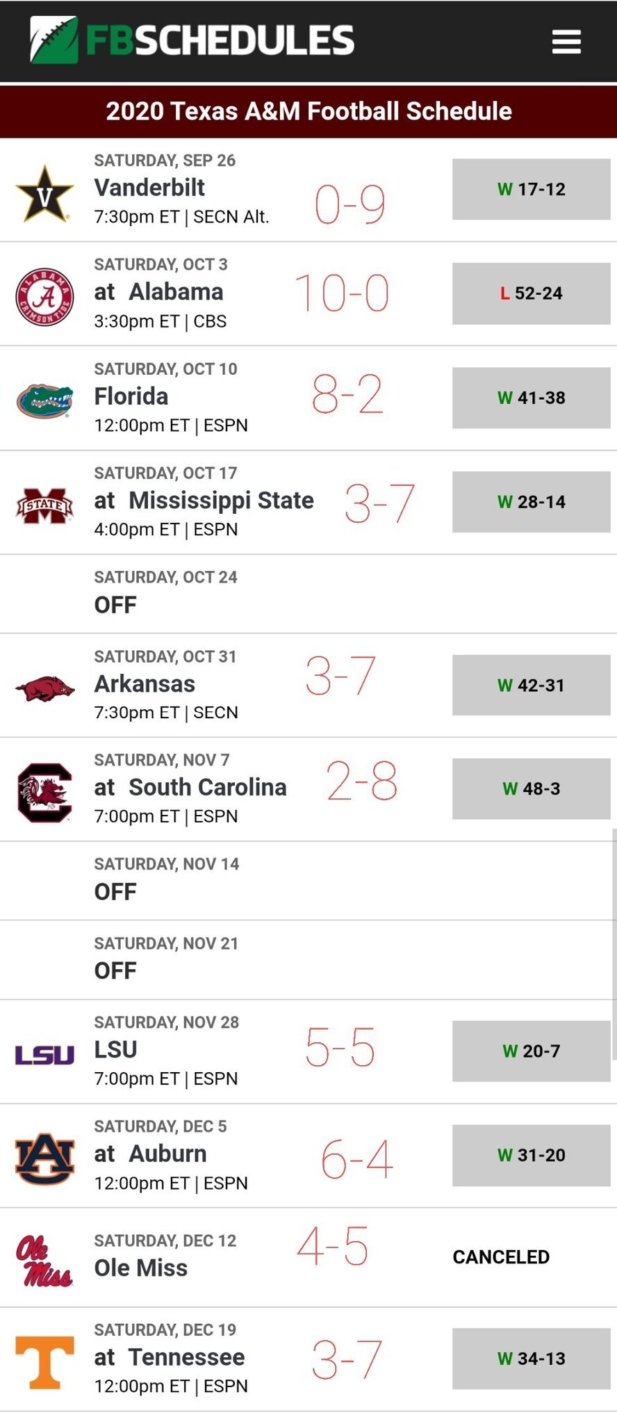Click the Ole Miss logo
The image size is (617, 1424).
click(x=44, y=1260)
